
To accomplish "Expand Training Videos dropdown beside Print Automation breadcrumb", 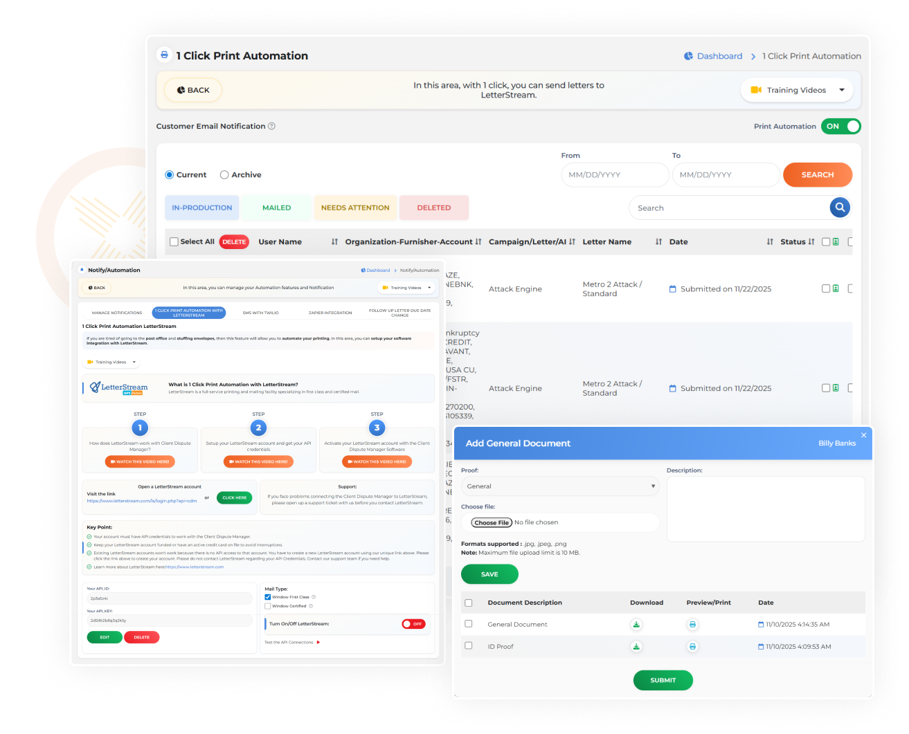I will [x=797, y=90].
